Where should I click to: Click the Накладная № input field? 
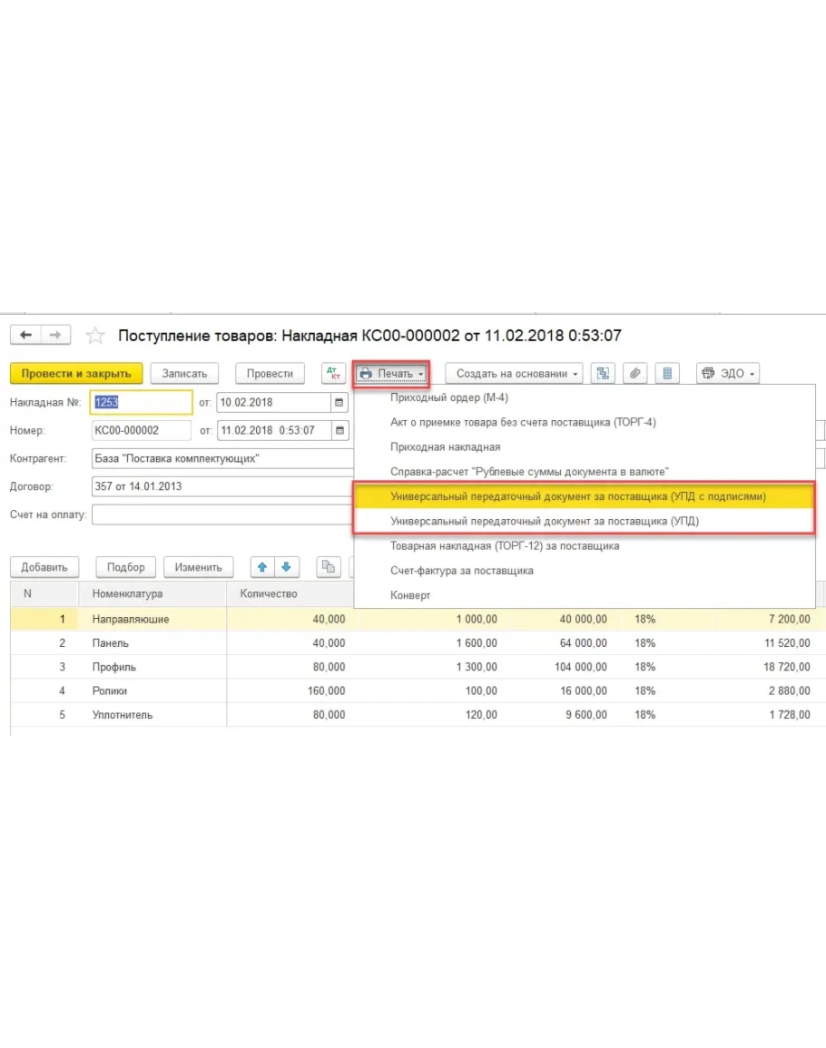tap(140, 402)
